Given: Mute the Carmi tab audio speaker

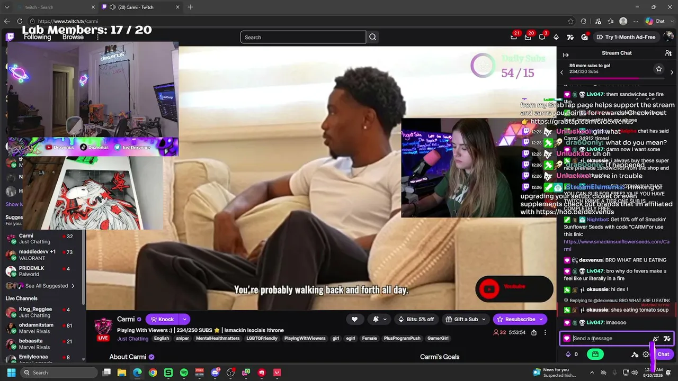Looking at the screenshot, I should point(112,7).
